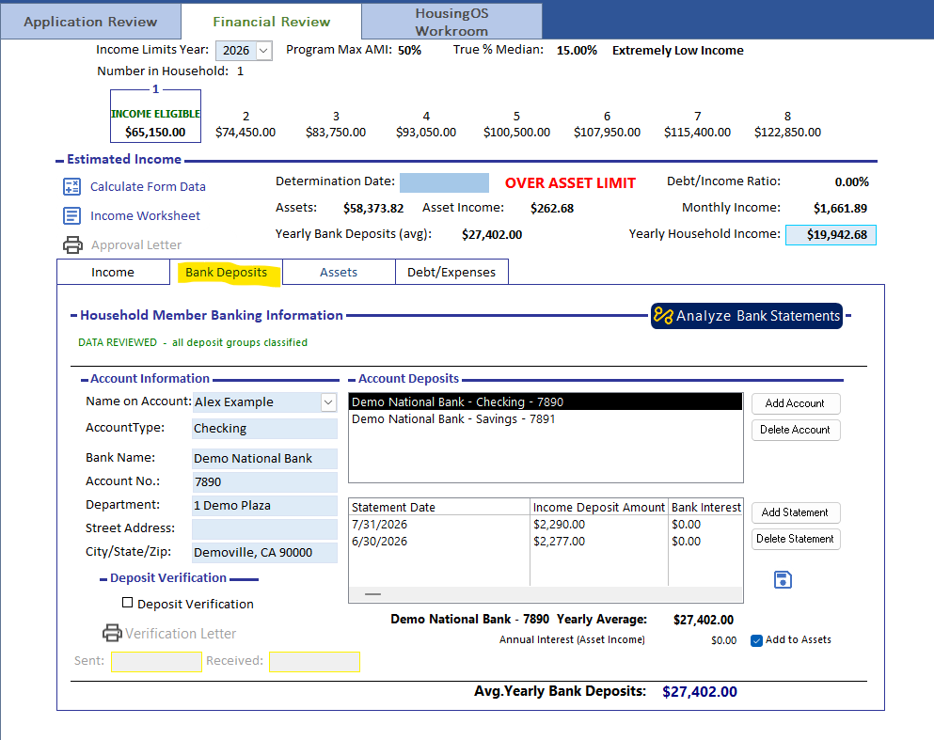Screen dimensions: 934x740
Task: Open the Assets sub-tab
Action: (339, 272)
